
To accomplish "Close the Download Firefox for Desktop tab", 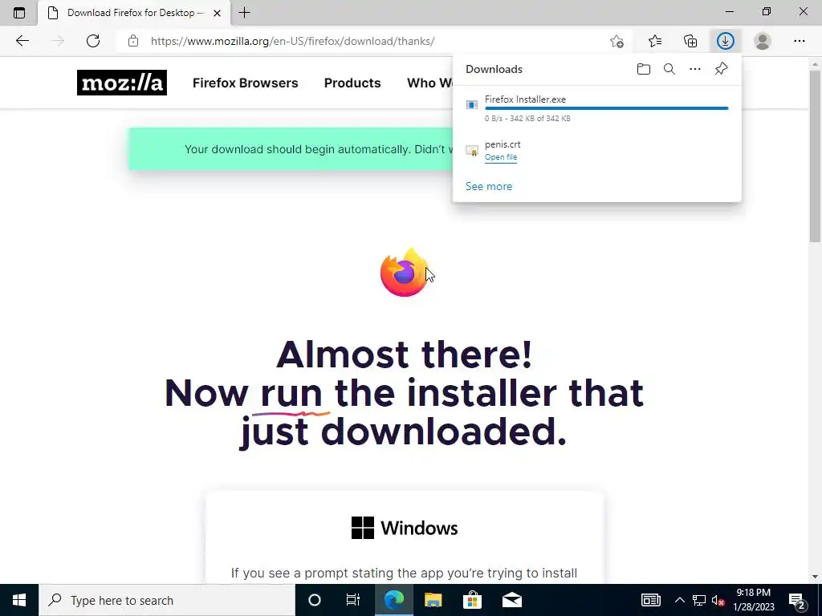I will 217,13.
